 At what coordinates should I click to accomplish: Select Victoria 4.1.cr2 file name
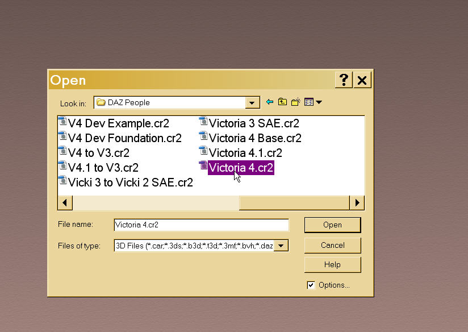245,153
